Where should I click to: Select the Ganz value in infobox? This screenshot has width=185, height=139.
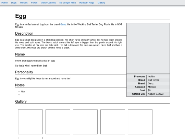(151, 83)
